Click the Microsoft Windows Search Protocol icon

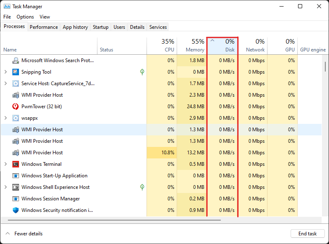click(x=16, y=60)
